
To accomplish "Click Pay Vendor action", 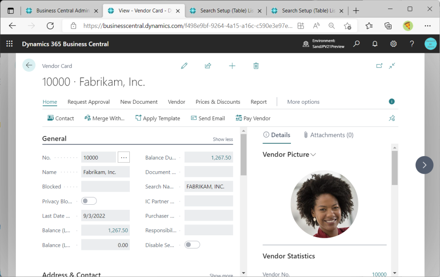I will [253, 118].
